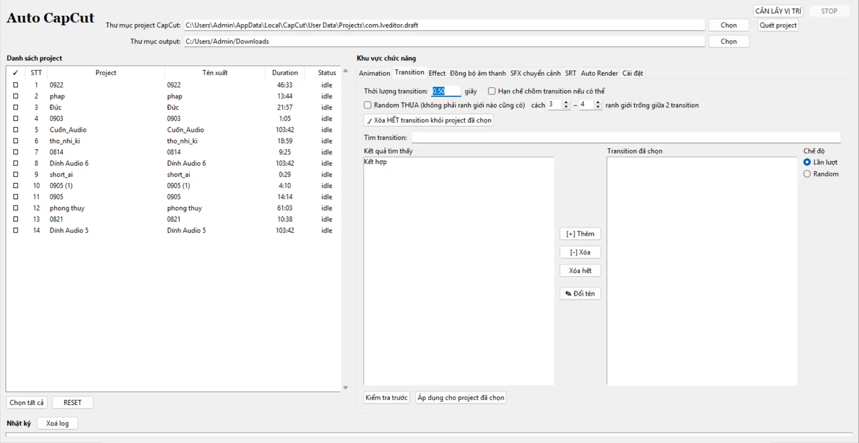
Task: Click the STOP button
Action: [829, 11]
